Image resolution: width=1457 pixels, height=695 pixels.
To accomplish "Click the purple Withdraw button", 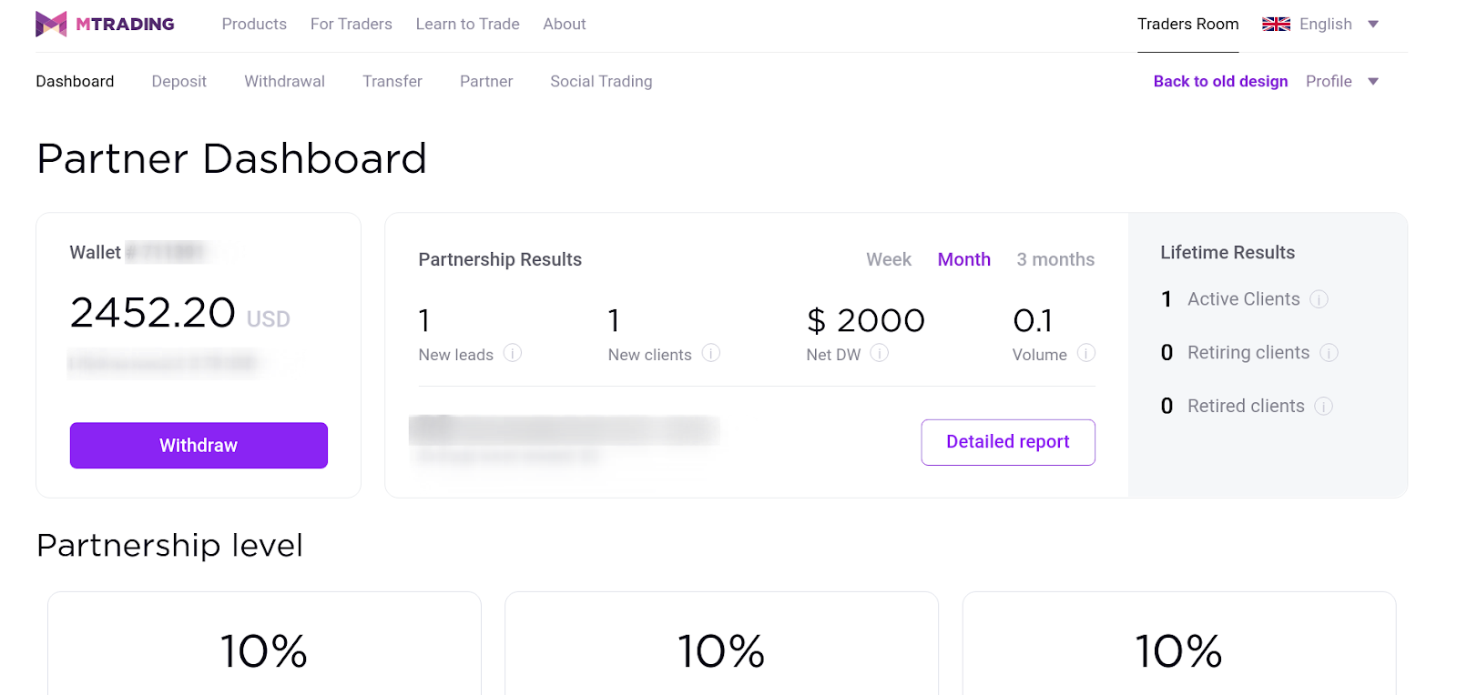I will tap(199, 446).
